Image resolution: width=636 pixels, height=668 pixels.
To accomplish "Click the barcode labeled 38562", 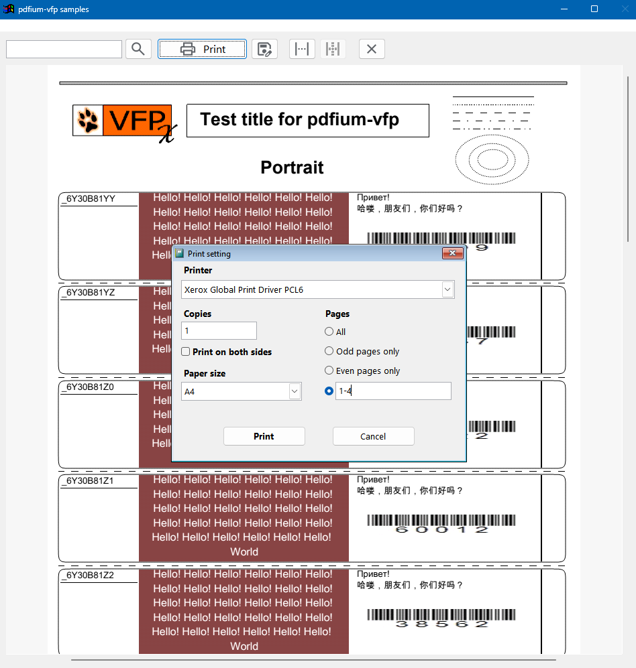I will pos(441,618).
